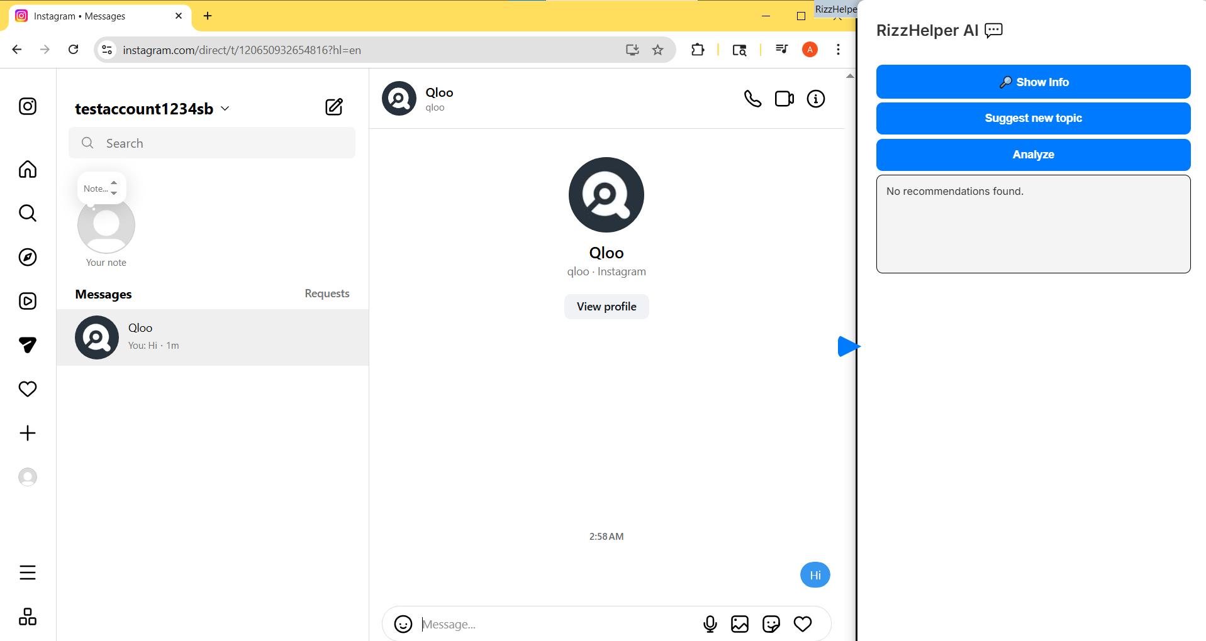The width and height of the screenshot is (1206, 641).
Task: Open Instagram home via the logo icon
Action: (x=28, y=106)
